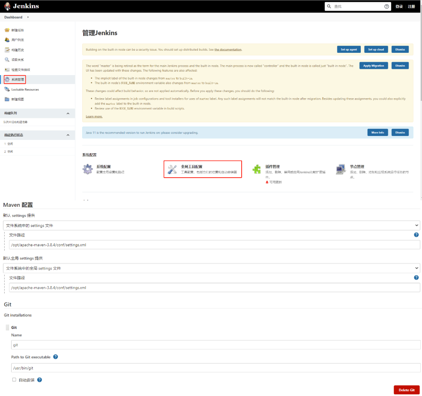
Task: Open 检查文件指纹 in the side menu
Action: click(21, 70)
